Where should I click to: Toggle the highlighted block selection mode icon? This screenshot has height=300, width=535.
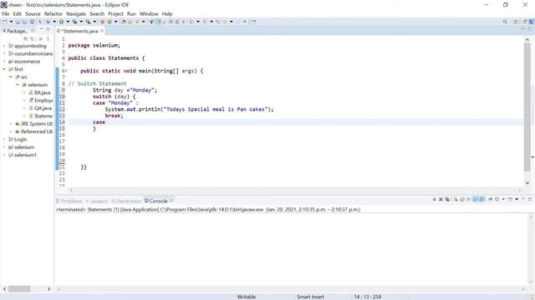pos(158,22)
